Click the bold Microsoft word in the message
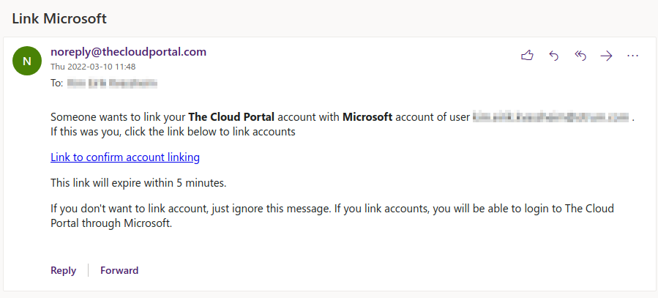This screenshot has width=658, height=298. (x=367, y=117)
